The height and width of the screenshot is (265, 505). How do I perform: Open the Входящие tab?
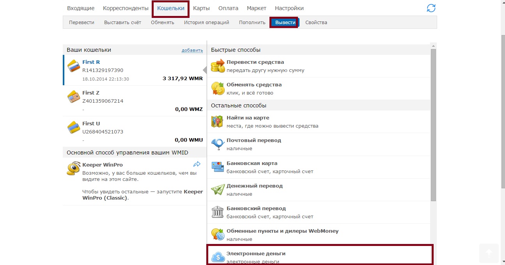[81, 8]
